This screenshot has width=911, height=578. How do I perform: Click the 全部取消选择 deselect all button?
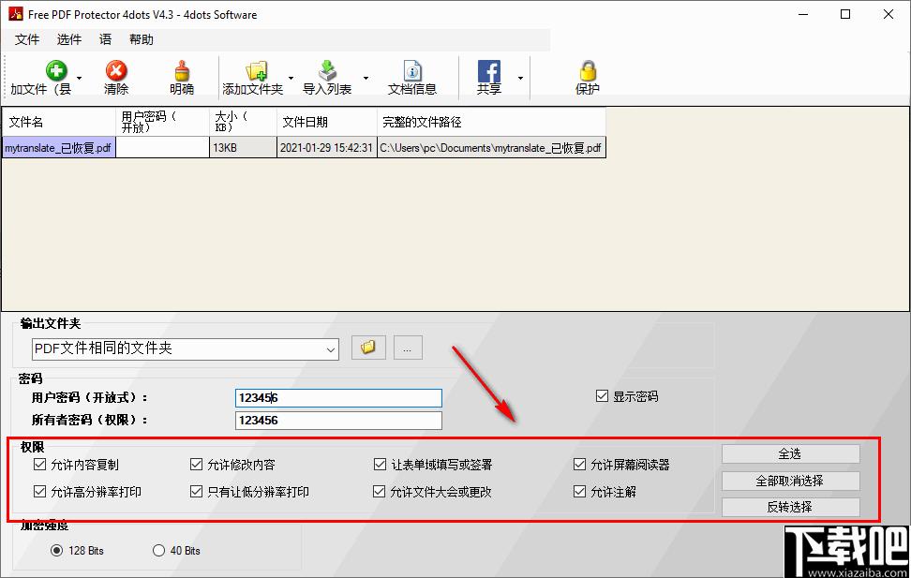tap(790, 481)
